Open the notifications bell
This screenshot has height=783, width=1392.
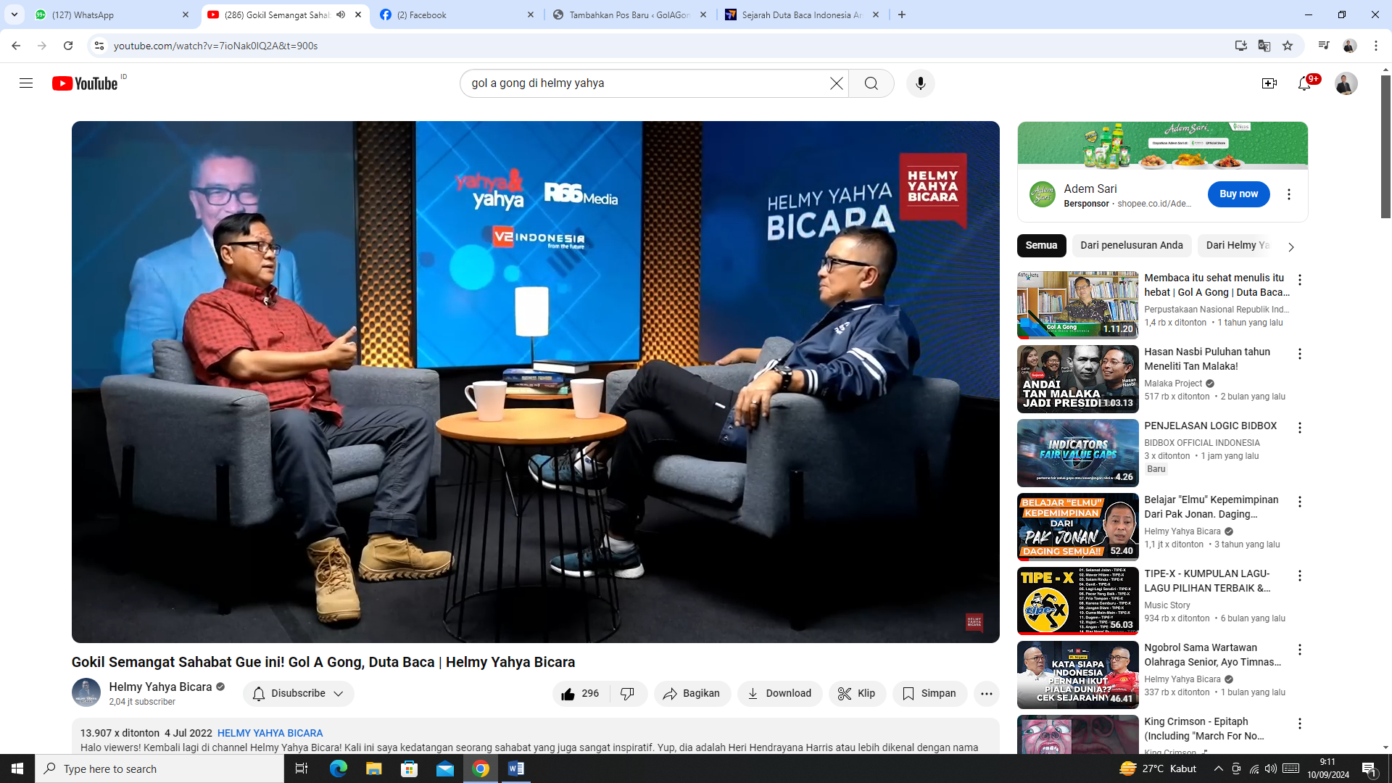tap(1304, 83)
